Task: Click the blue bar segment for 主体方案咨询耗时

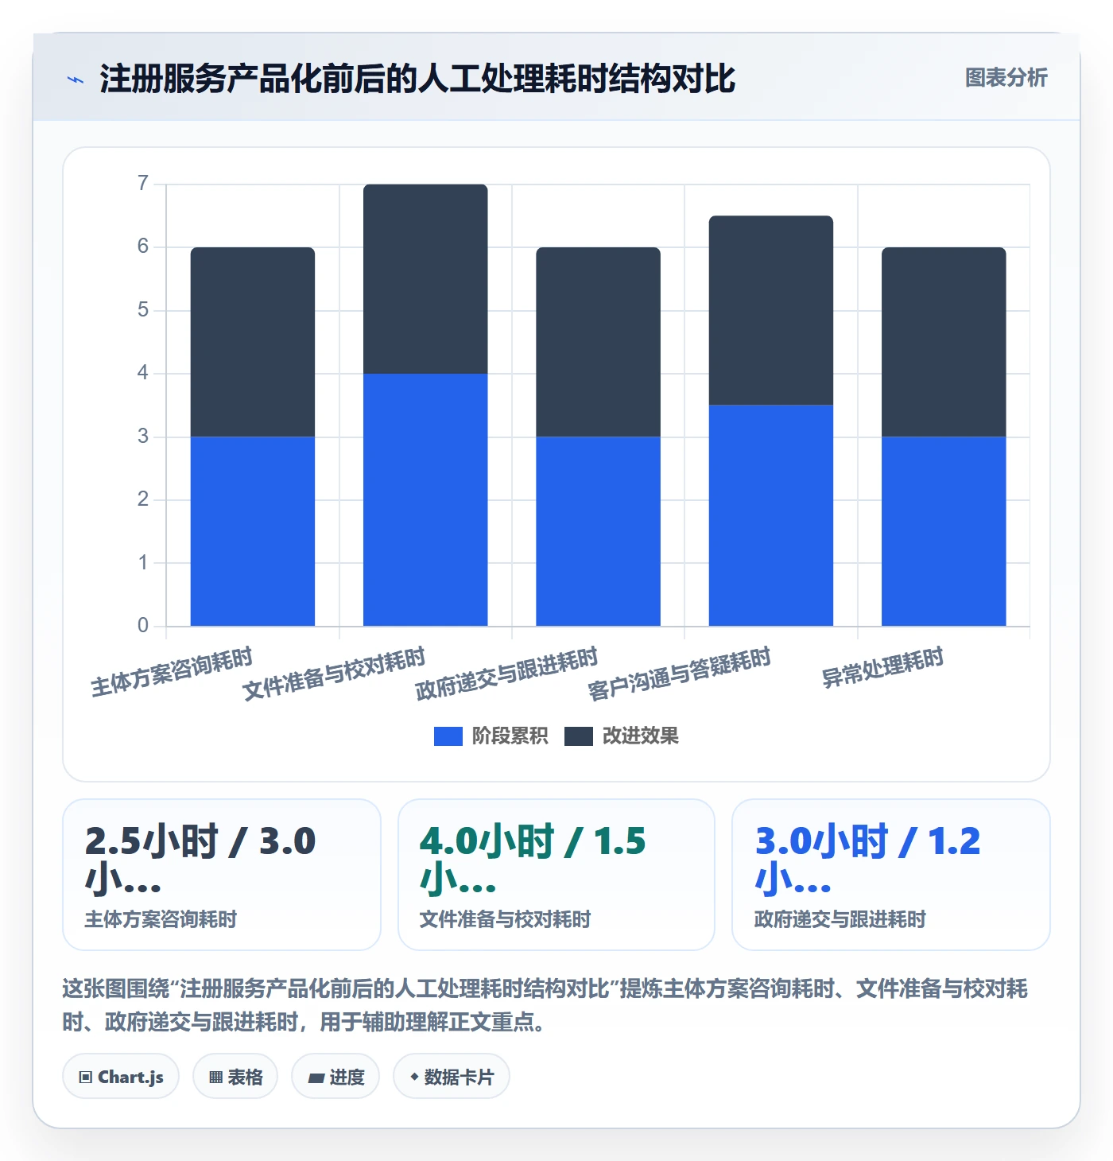Action: 253,531
